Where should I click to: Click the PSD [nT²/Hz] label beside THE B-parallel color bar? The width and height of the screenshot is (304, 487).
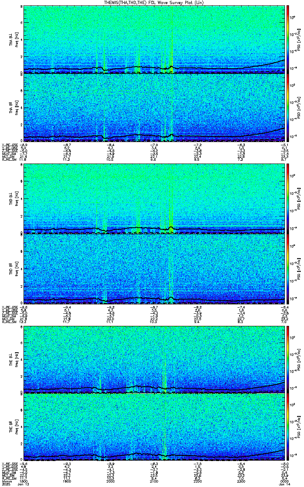(x=300, y=428)
